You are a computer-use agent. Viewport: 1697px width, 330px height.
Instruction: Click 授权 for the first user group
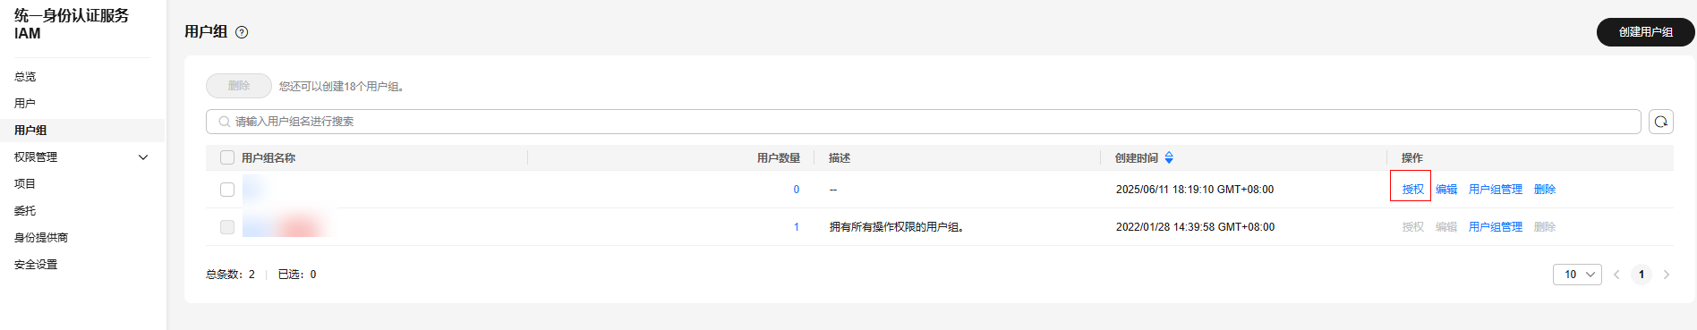tap(1412, 190)
